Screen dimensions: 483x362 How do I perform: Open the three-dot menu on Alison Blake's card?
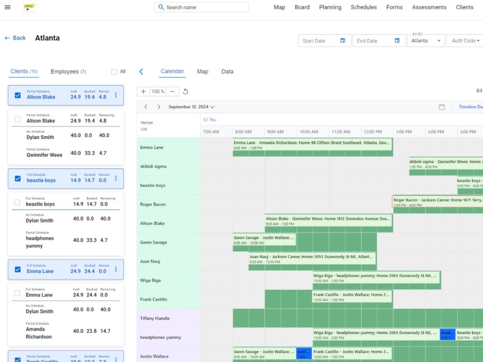(116, 95)
